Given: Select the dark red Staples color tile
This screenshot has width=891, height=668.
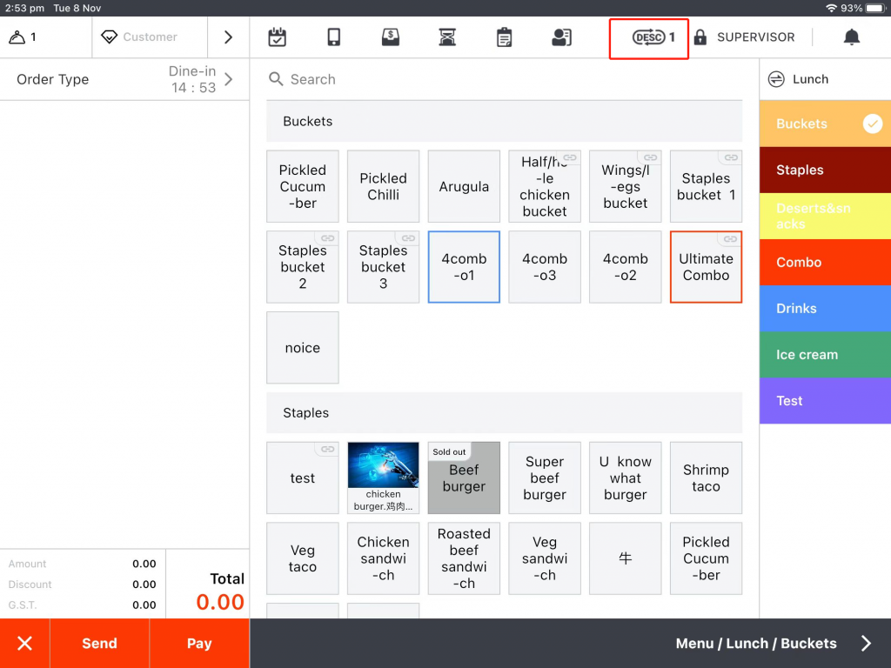Looking at the screenshot, I should click(x=825, y=170).
